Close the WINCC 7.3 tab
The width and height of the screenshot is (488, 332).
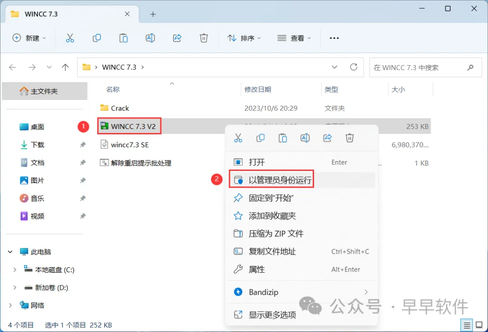127,14
